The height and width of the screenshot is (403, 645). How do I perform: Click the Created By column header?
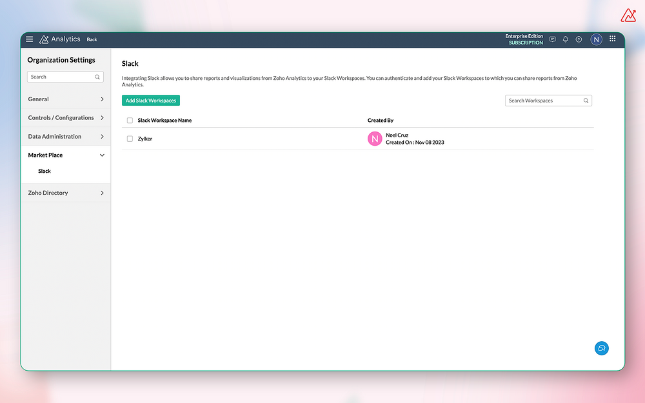pyautogui.click(x=381, y=121)
